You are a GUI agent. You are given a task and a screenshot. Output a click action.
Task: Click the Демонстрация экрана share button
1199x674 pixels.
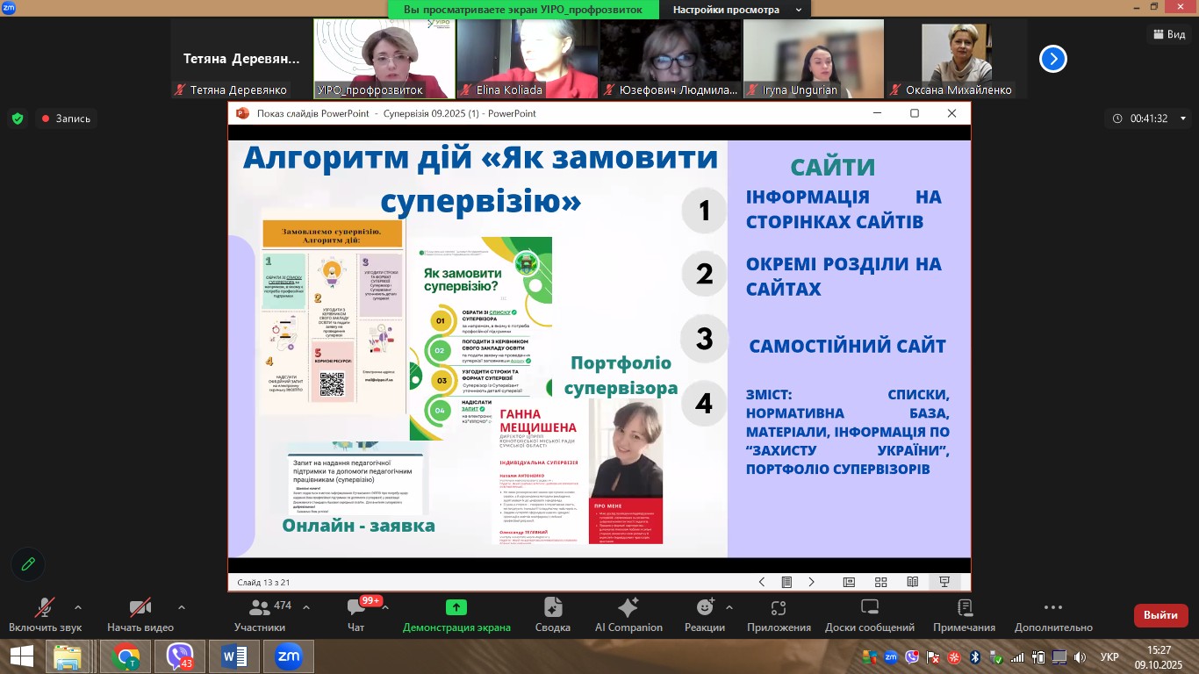pos(456,614)
